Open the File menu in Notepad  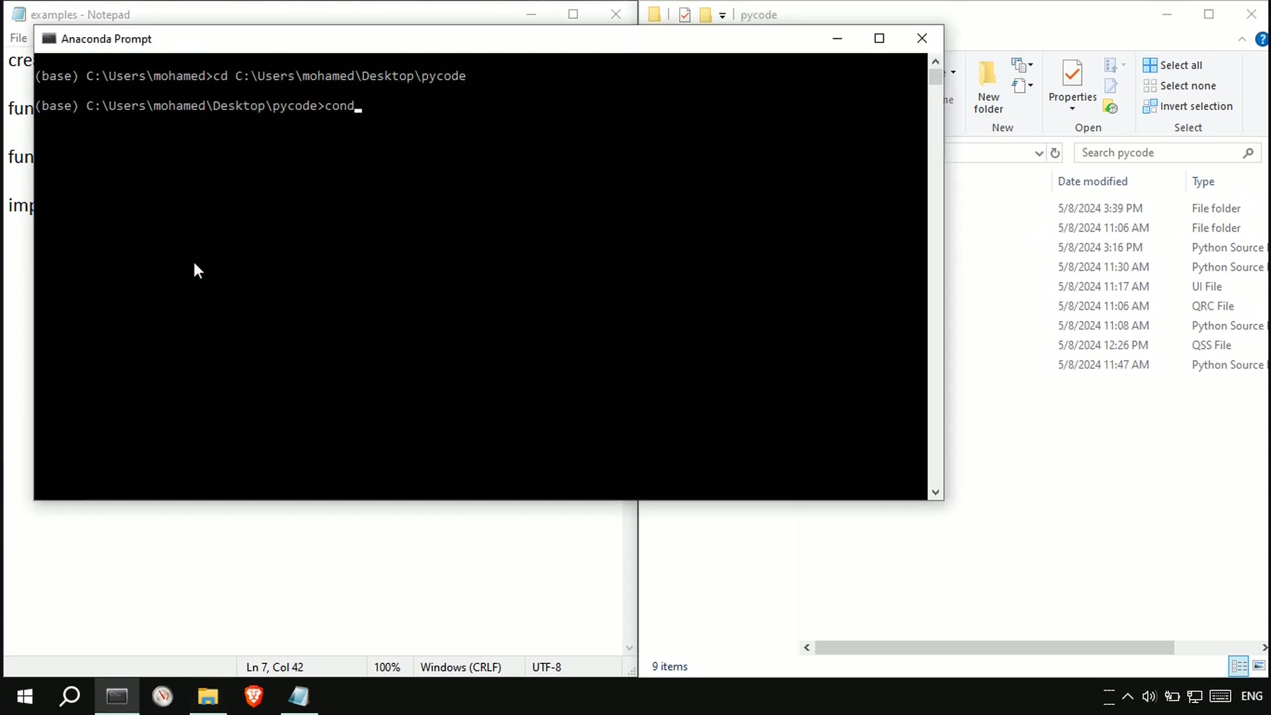[17, 38]
